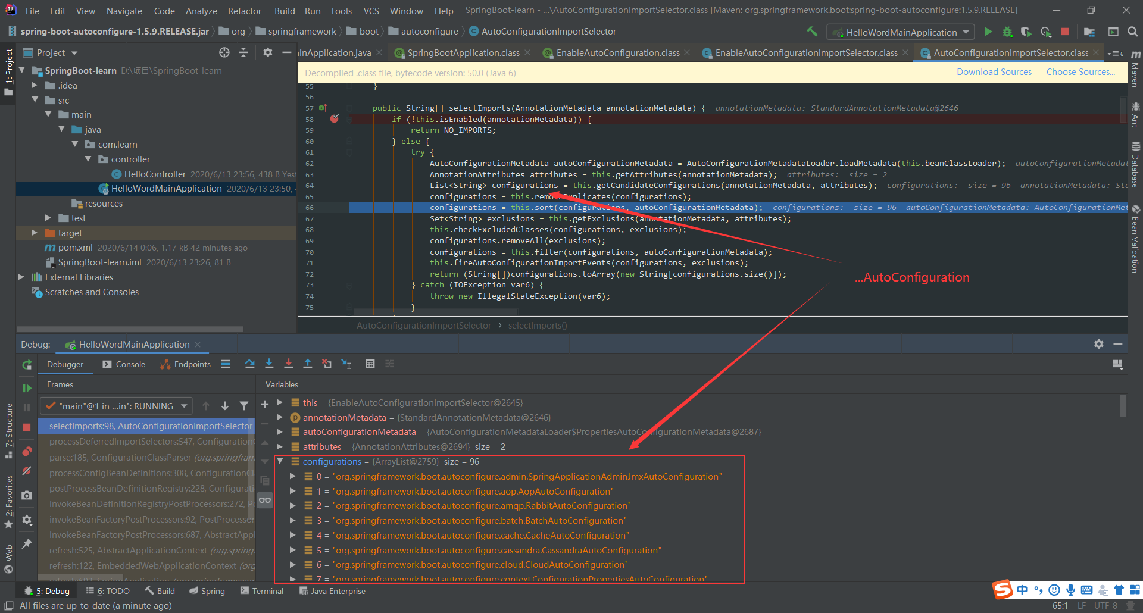
Task: Open the Refactor menu
Action: pos(244,11)
